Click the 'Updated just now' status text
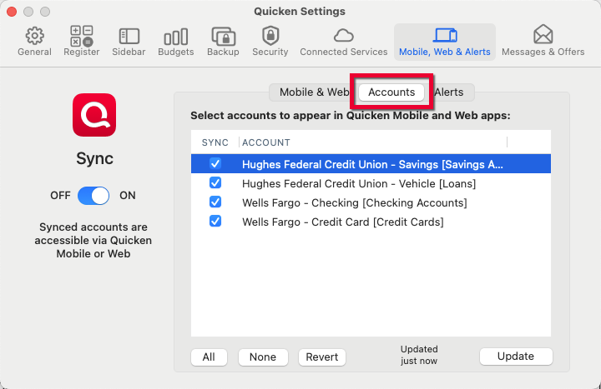The width and height of the screenshot is (601, 389). pyautogui.click(x=419, y=355)
